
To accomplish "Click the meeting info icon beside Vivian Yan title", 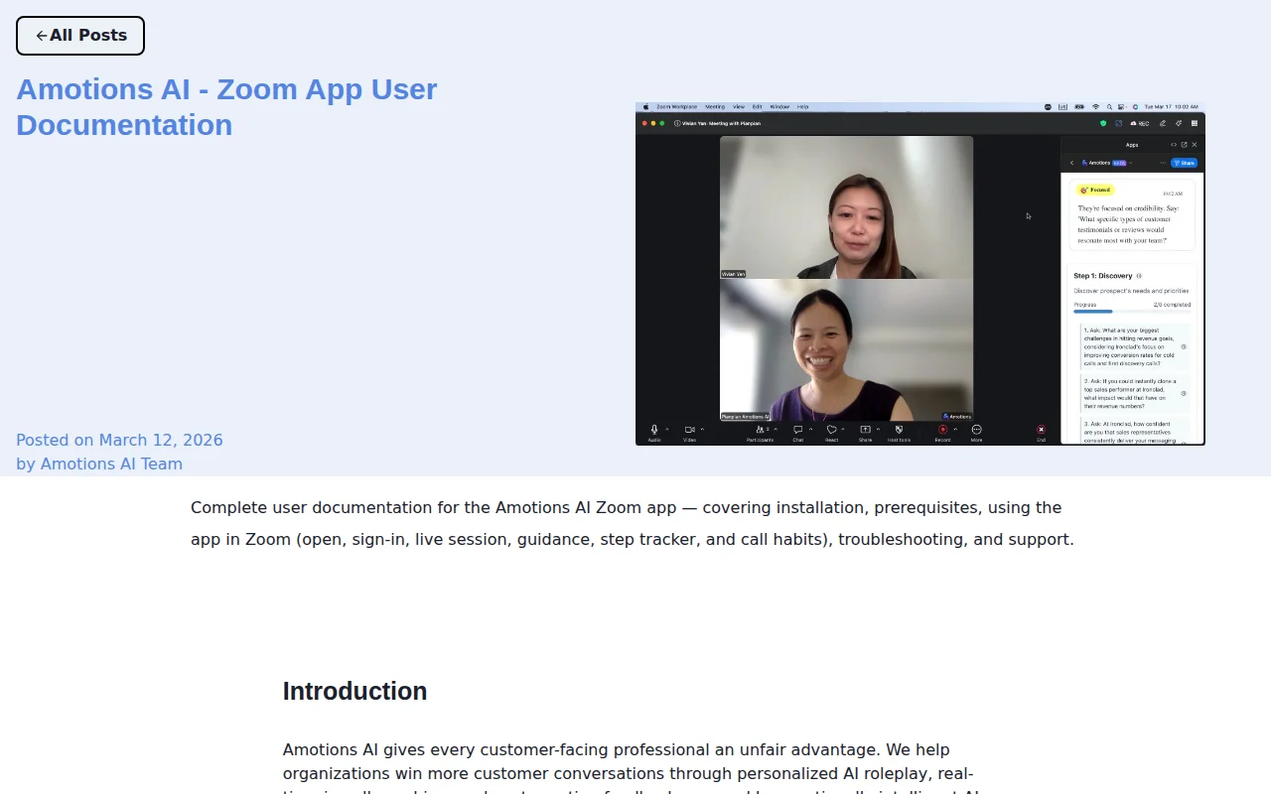I will click(x=677, y=123).
